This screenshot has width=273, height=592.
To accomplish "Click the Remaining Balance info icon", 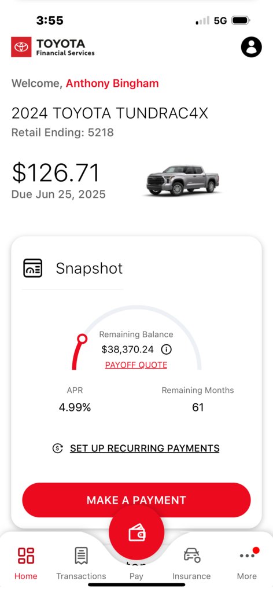I will coord(166,350).
